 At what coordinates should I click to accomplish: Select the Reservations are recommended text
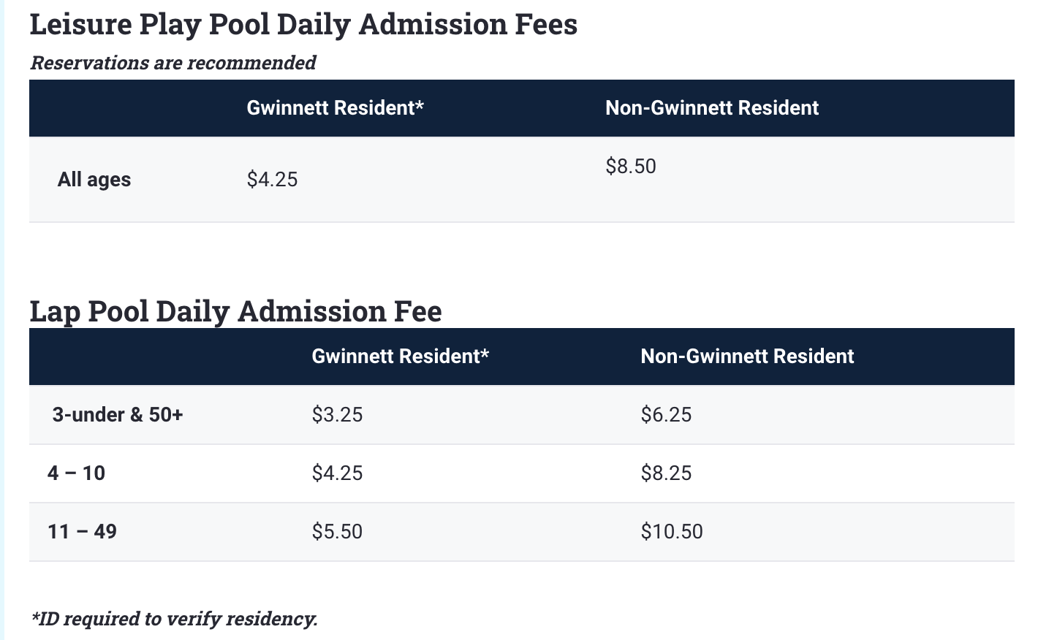click(173, 63)
